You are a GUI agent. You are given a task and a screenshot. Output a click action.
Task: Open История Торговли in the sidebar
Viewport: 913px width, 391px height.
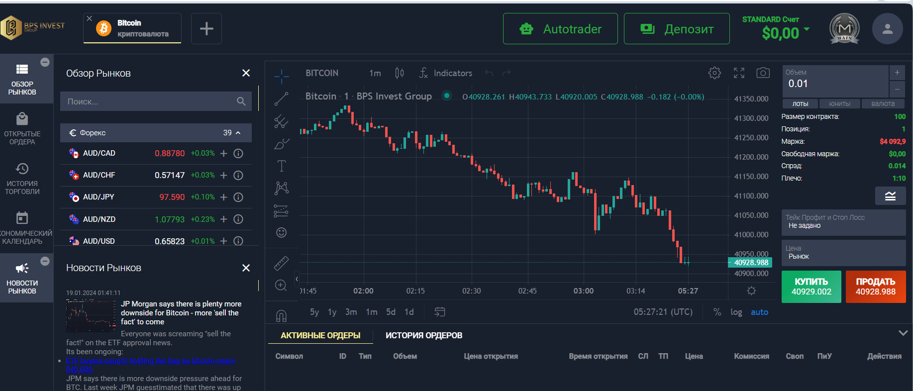coord(22,178)
